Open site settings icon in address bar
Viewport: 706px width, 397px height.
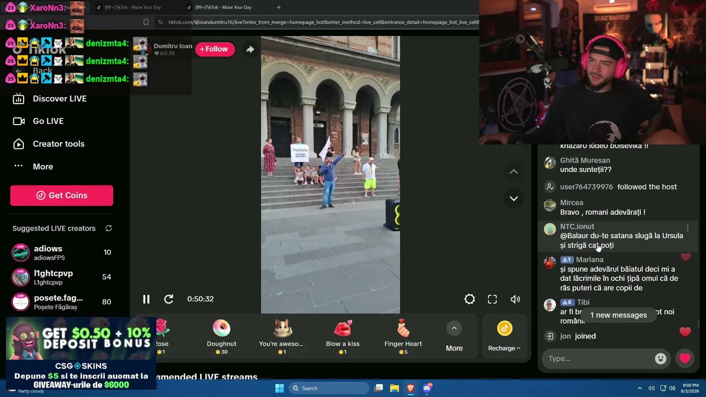coord(160,22)
